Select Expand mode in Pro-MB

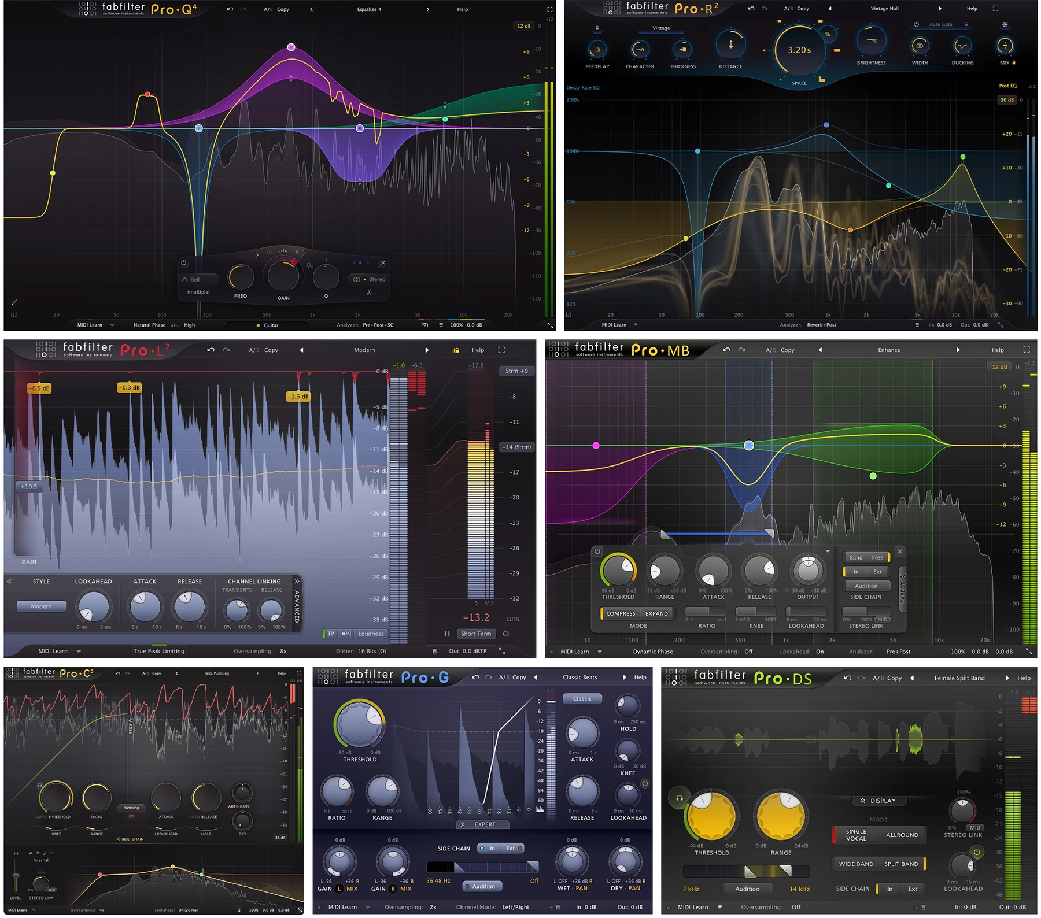[x=656, y=613]
